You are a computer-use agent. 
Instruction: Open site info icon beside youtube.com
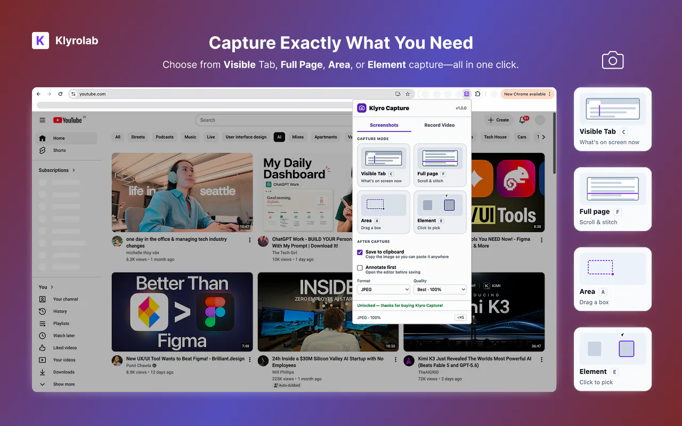coord(74,94)
